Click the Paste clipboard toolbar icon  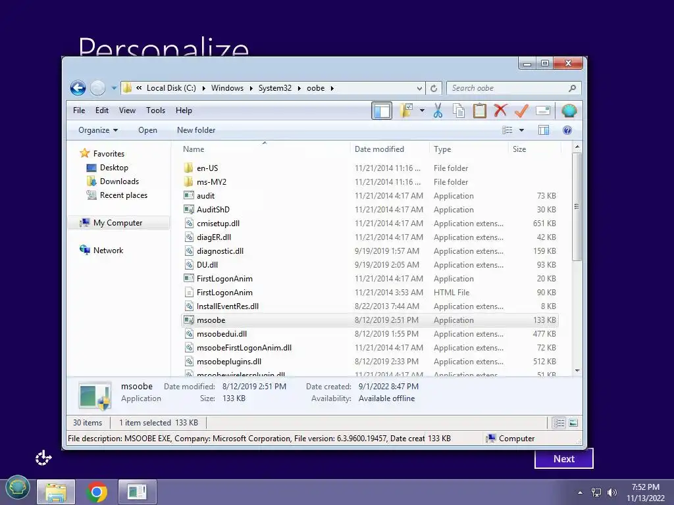pos(479,110)
